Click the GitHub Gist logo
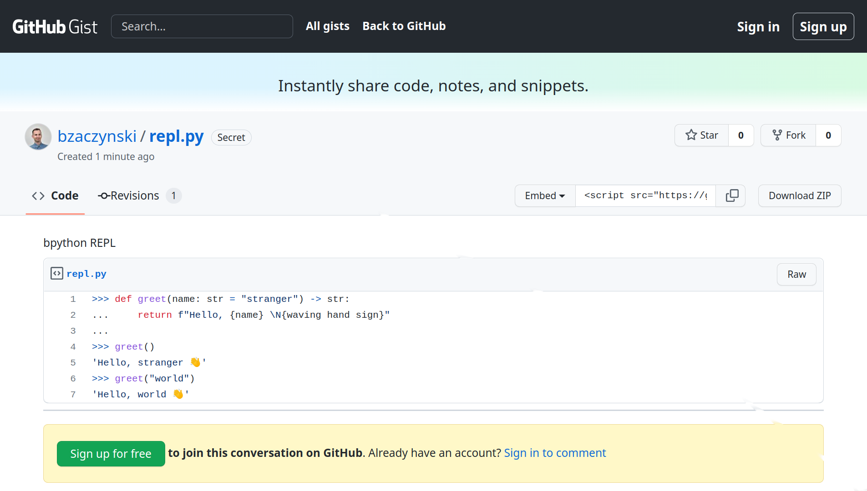 click(x=55, y=26)
